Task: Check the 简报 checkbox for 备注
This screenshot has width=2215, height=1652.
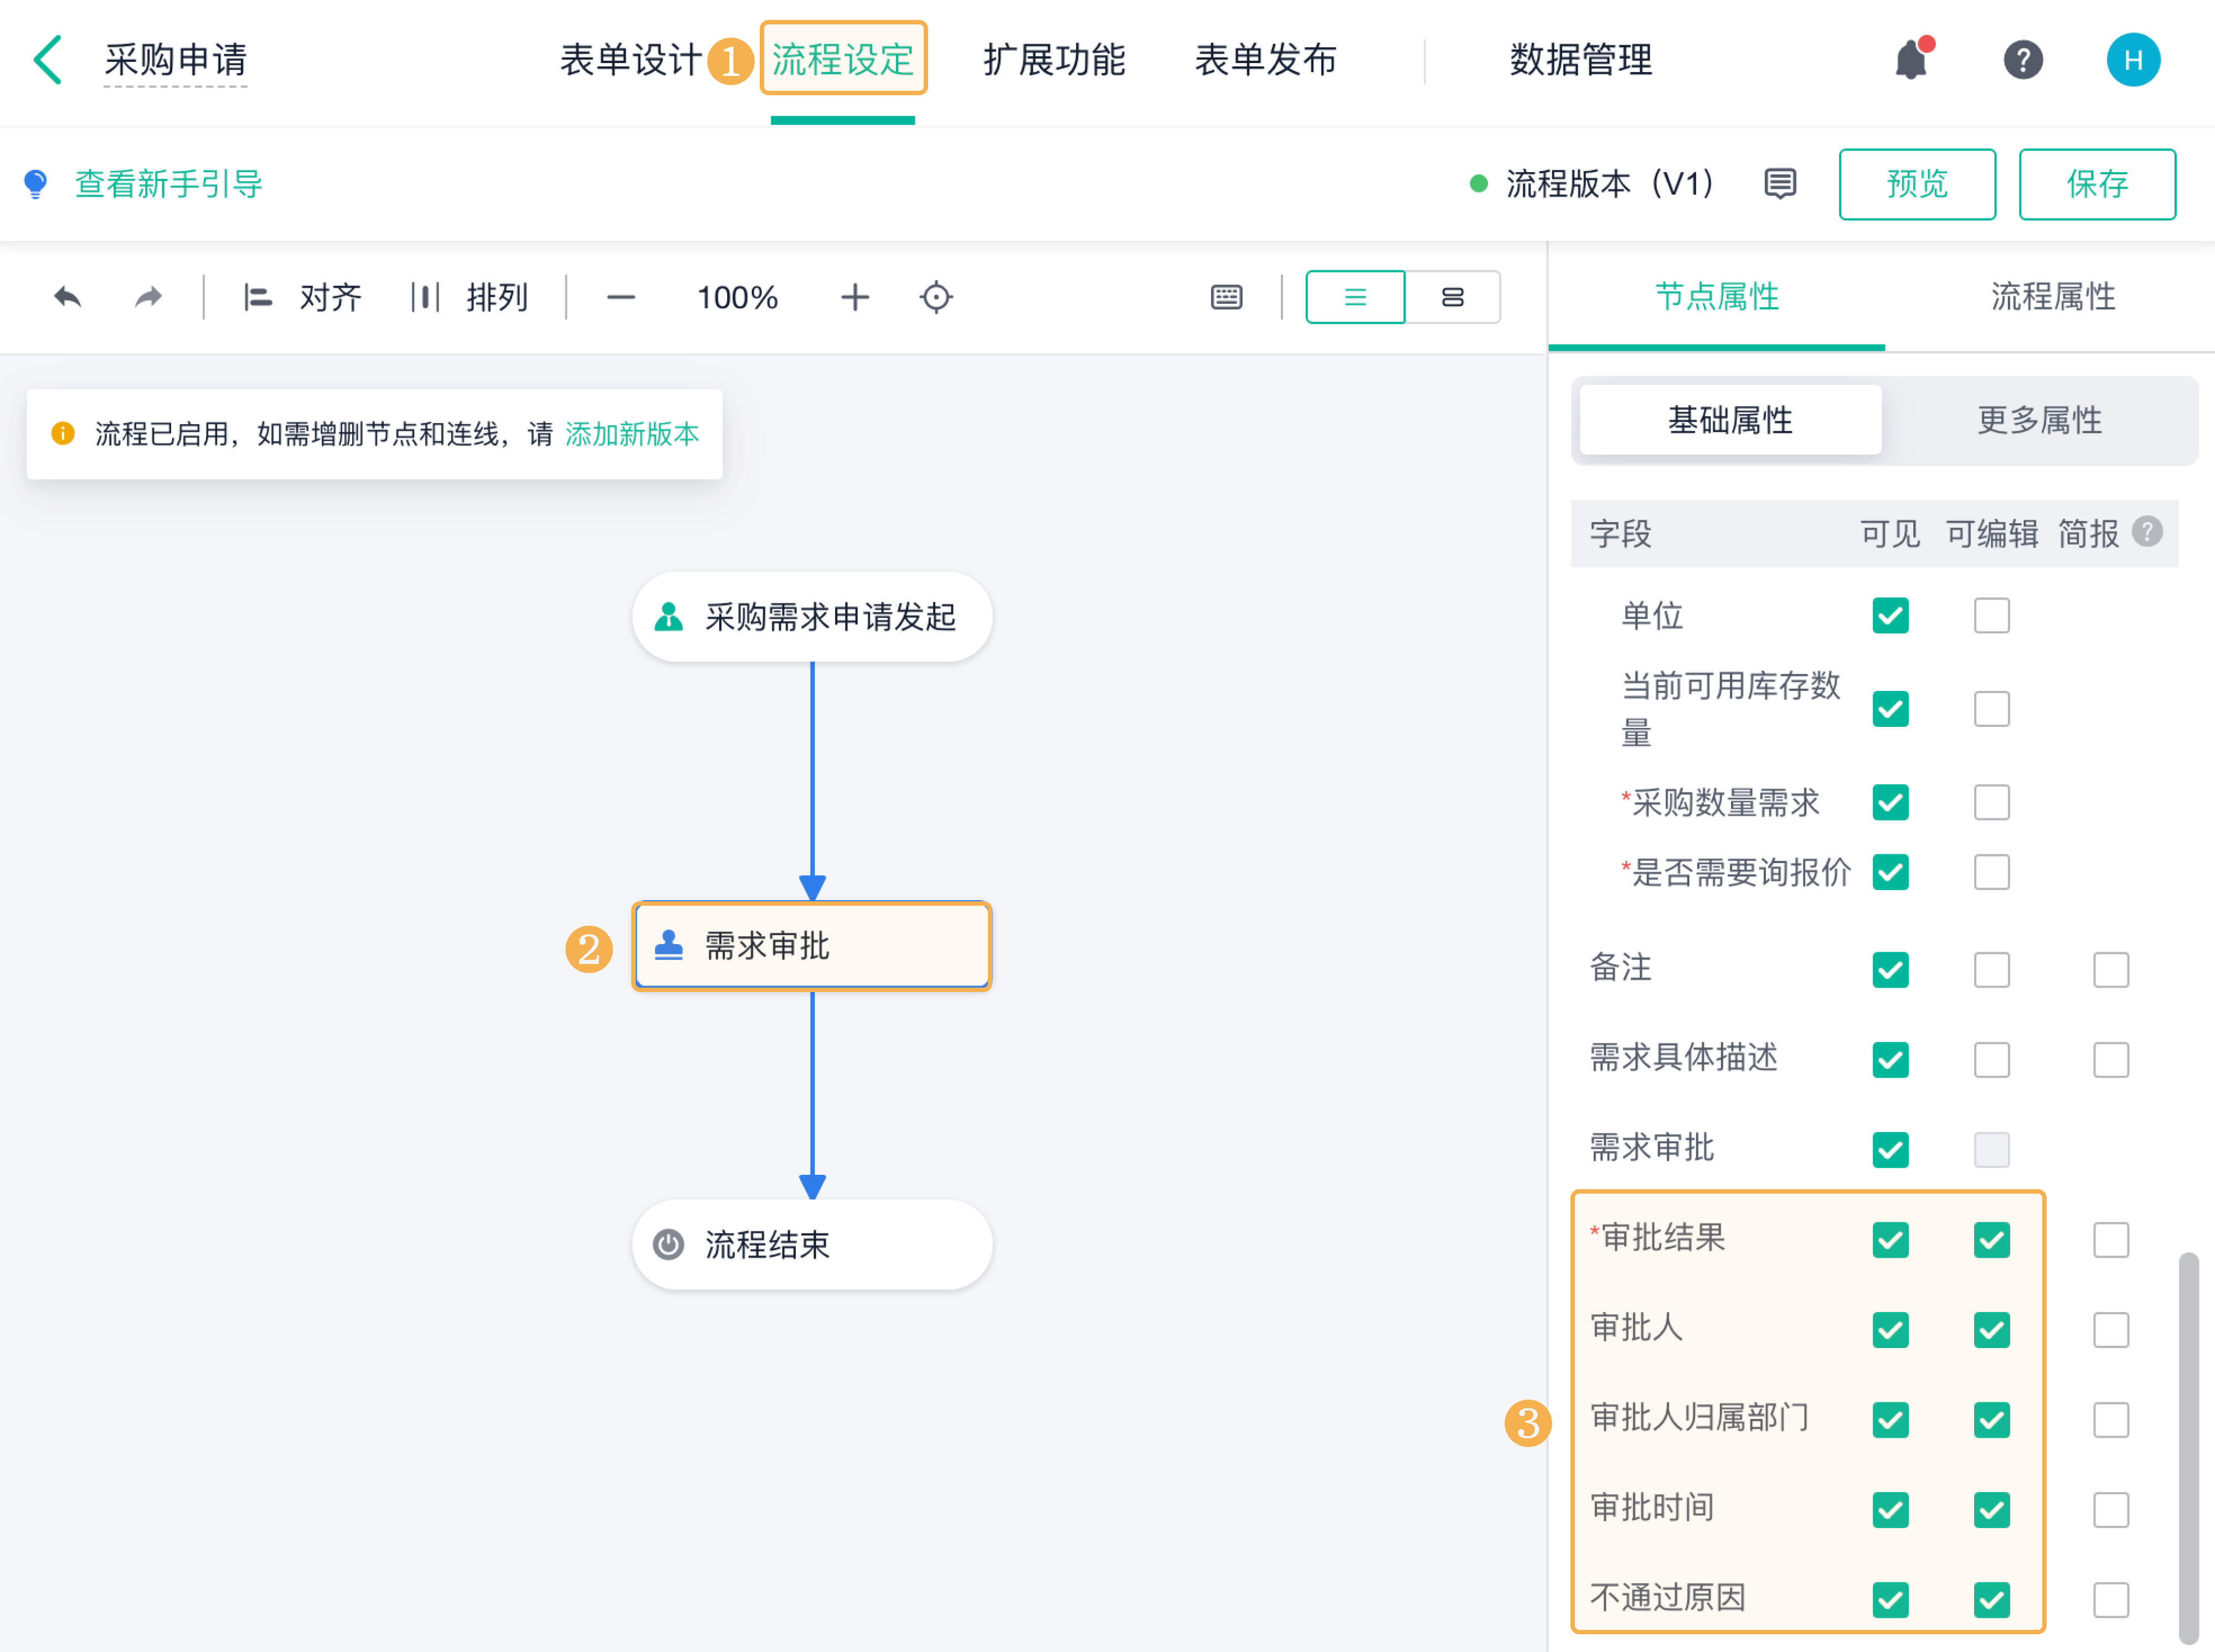Action: click(2110, 969)
